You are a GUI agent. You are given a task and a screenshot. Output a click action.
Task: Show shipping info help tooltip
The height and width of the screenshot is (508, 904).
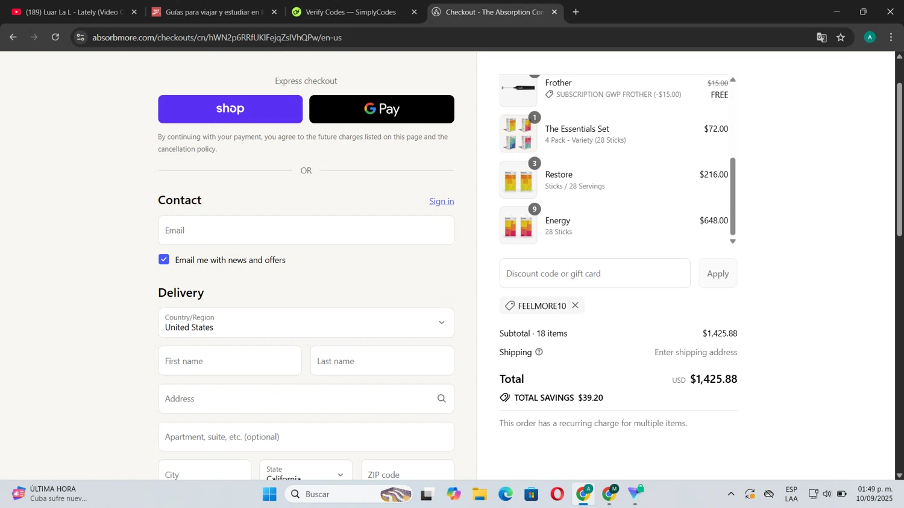(x=539, y=352)
